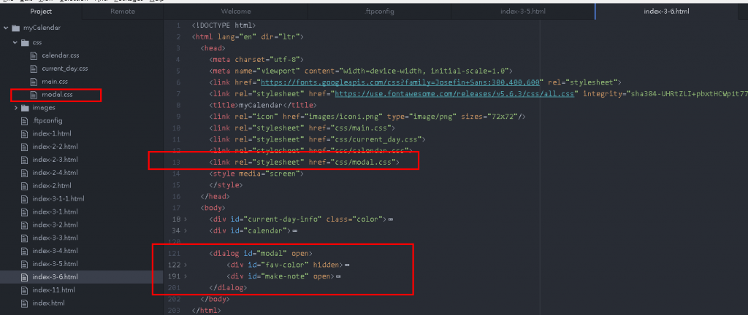
Task: Open index-3-5.html in the tree
Action: coord(55,264)
